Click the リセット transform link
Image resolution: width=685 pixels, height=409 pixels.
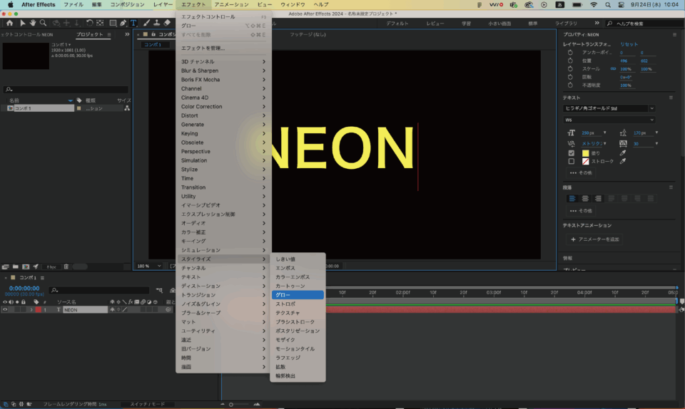coord(629,44)
